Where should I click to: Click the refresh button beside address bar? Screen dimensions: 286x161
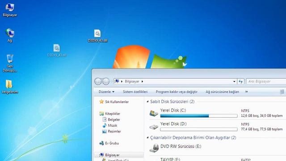coord(241,81)
